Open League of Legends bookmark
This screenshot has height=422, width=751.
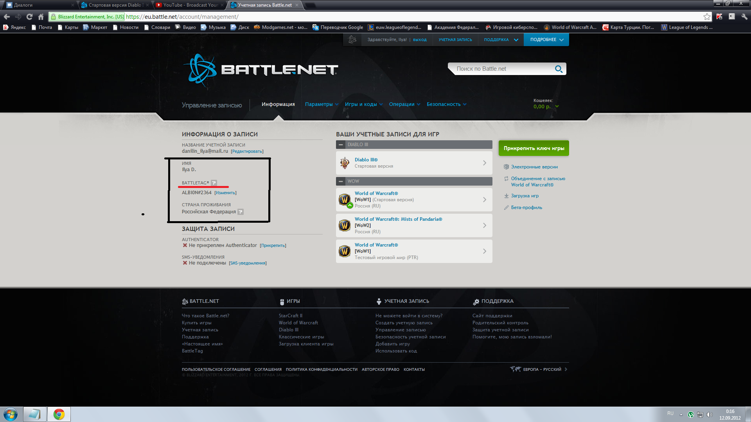(687, 27)
